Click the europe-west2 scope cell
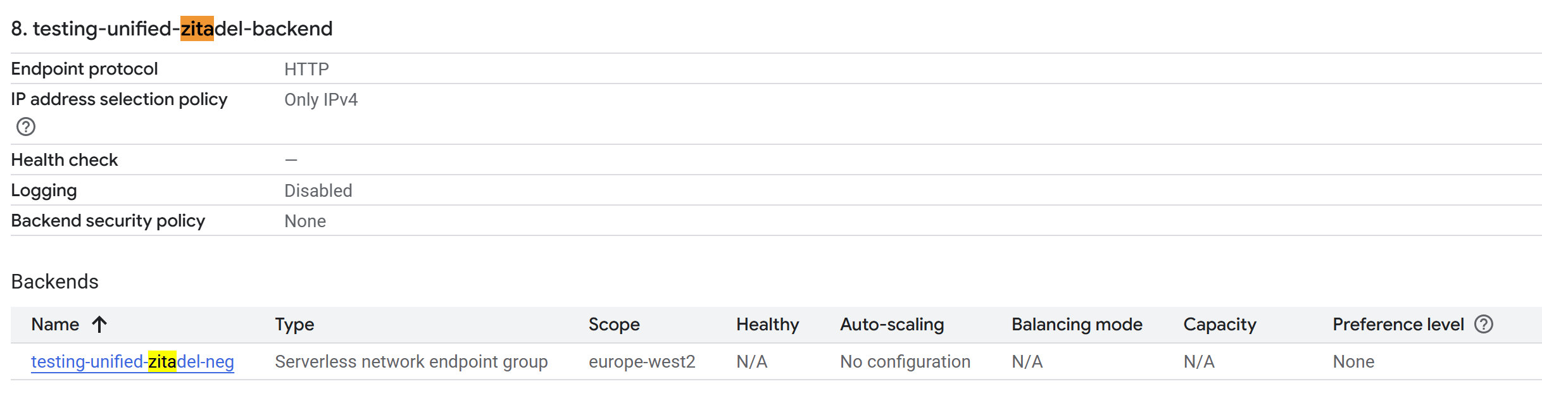The image size is (1542, 398). click(x=641, y=362)
